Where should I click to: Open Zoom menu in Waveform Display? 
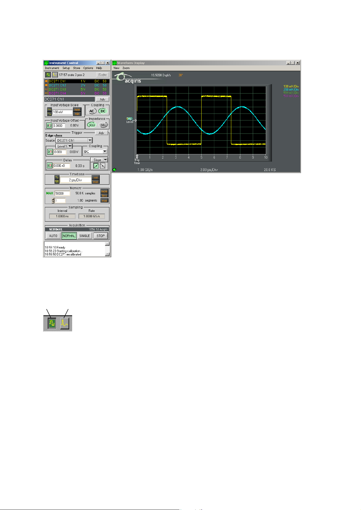126,68
